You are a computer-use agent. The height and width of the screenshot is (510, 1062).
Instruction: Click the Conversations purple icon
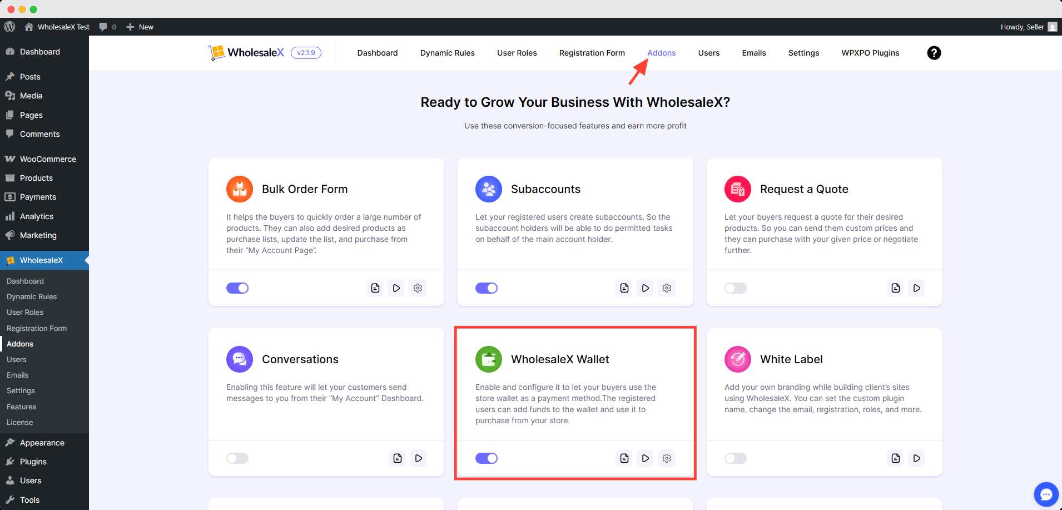[x=240, y=359]
